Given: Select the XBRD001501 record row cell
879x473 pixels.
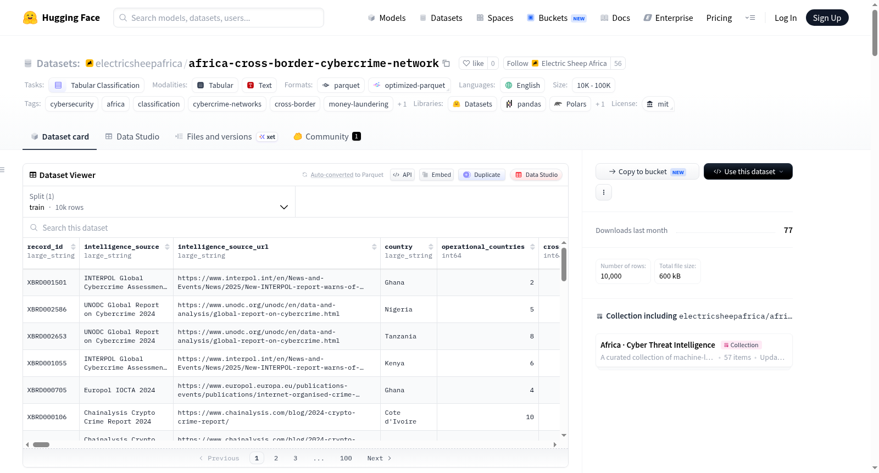Looking at the screenshot, I should (x=51, y=282).
